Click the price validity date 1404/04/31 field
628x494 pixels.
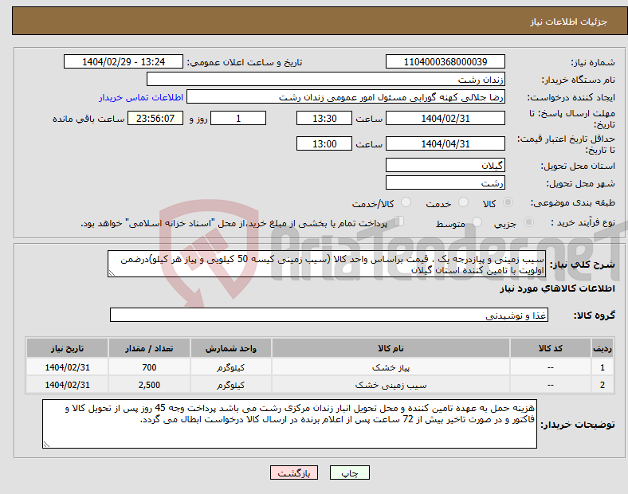pyautogui.click(x=445, y=143)
